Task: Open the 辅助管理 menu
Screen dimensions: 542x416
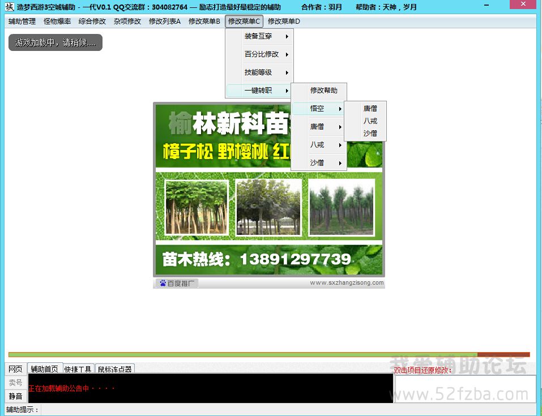Action: [x=22, y=22]
